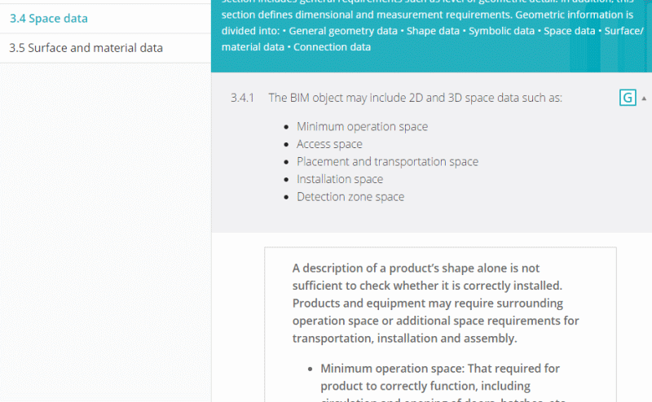652x402 pixels.
Task: Click the bullet dot beside Access space
Action: coord(285,145)
